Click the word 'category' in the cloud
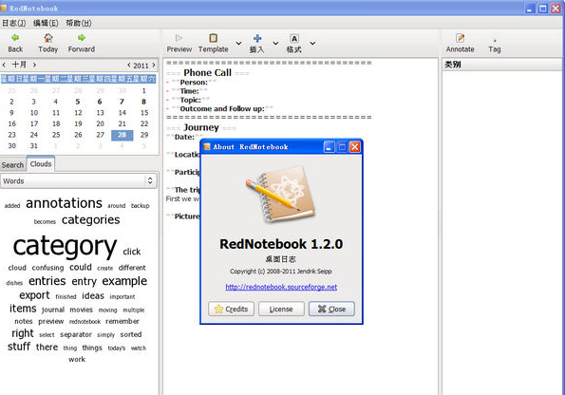The width and height of the screenshot is (565, 395). click(65, 246)
